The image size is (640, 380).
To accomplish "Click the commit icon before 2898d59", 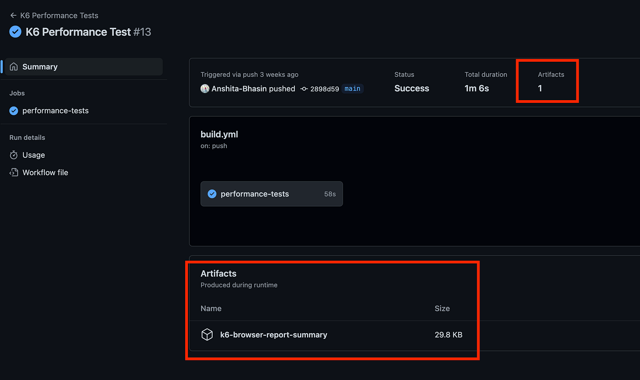I will coord(304,89).
